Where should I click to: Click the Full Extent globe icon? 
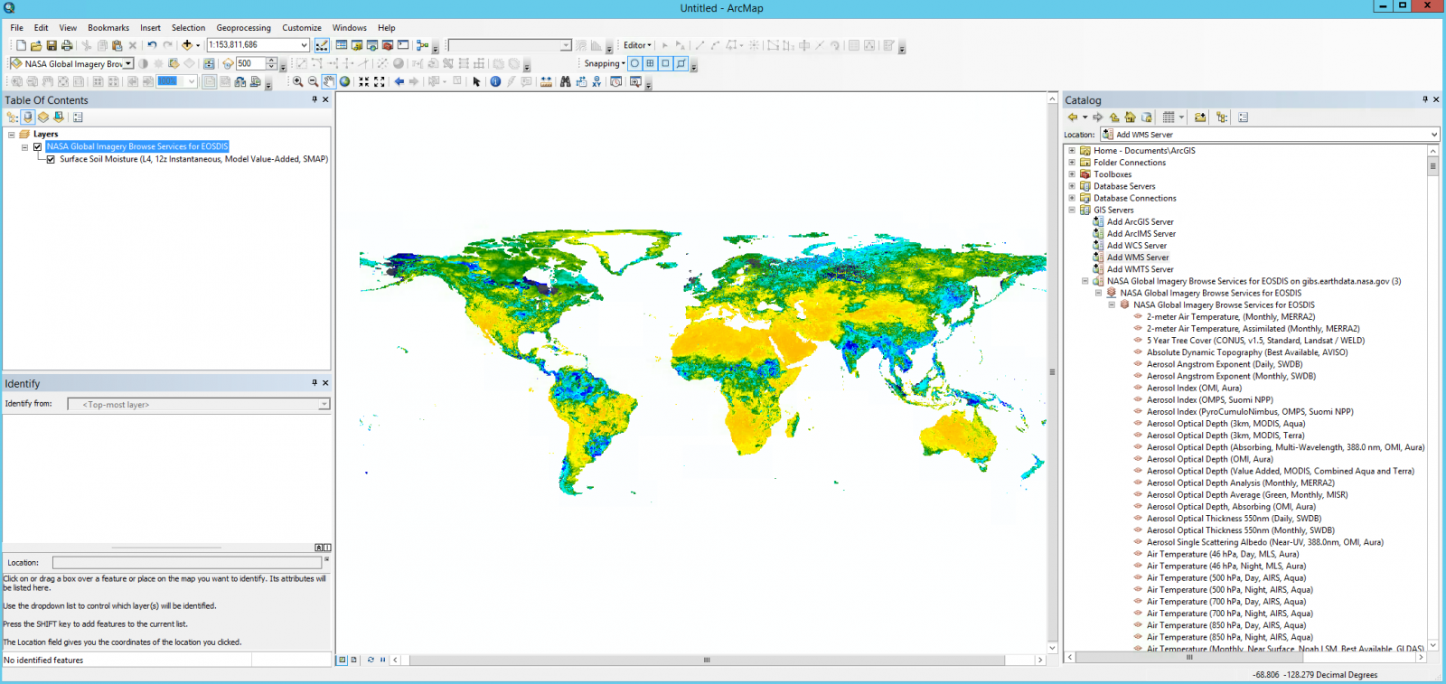pyautogui.click(x=344, y=81)
